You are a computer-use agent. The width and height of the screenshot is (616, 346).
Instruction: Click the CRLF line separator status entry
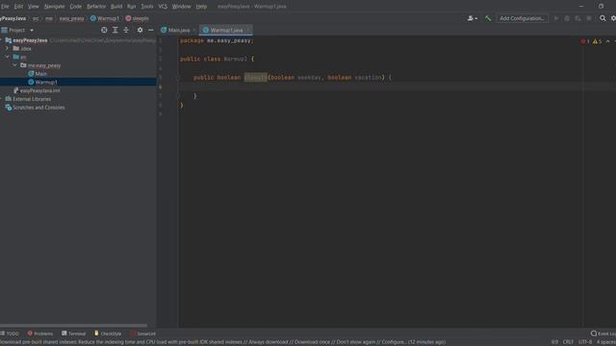click(568, 342)
